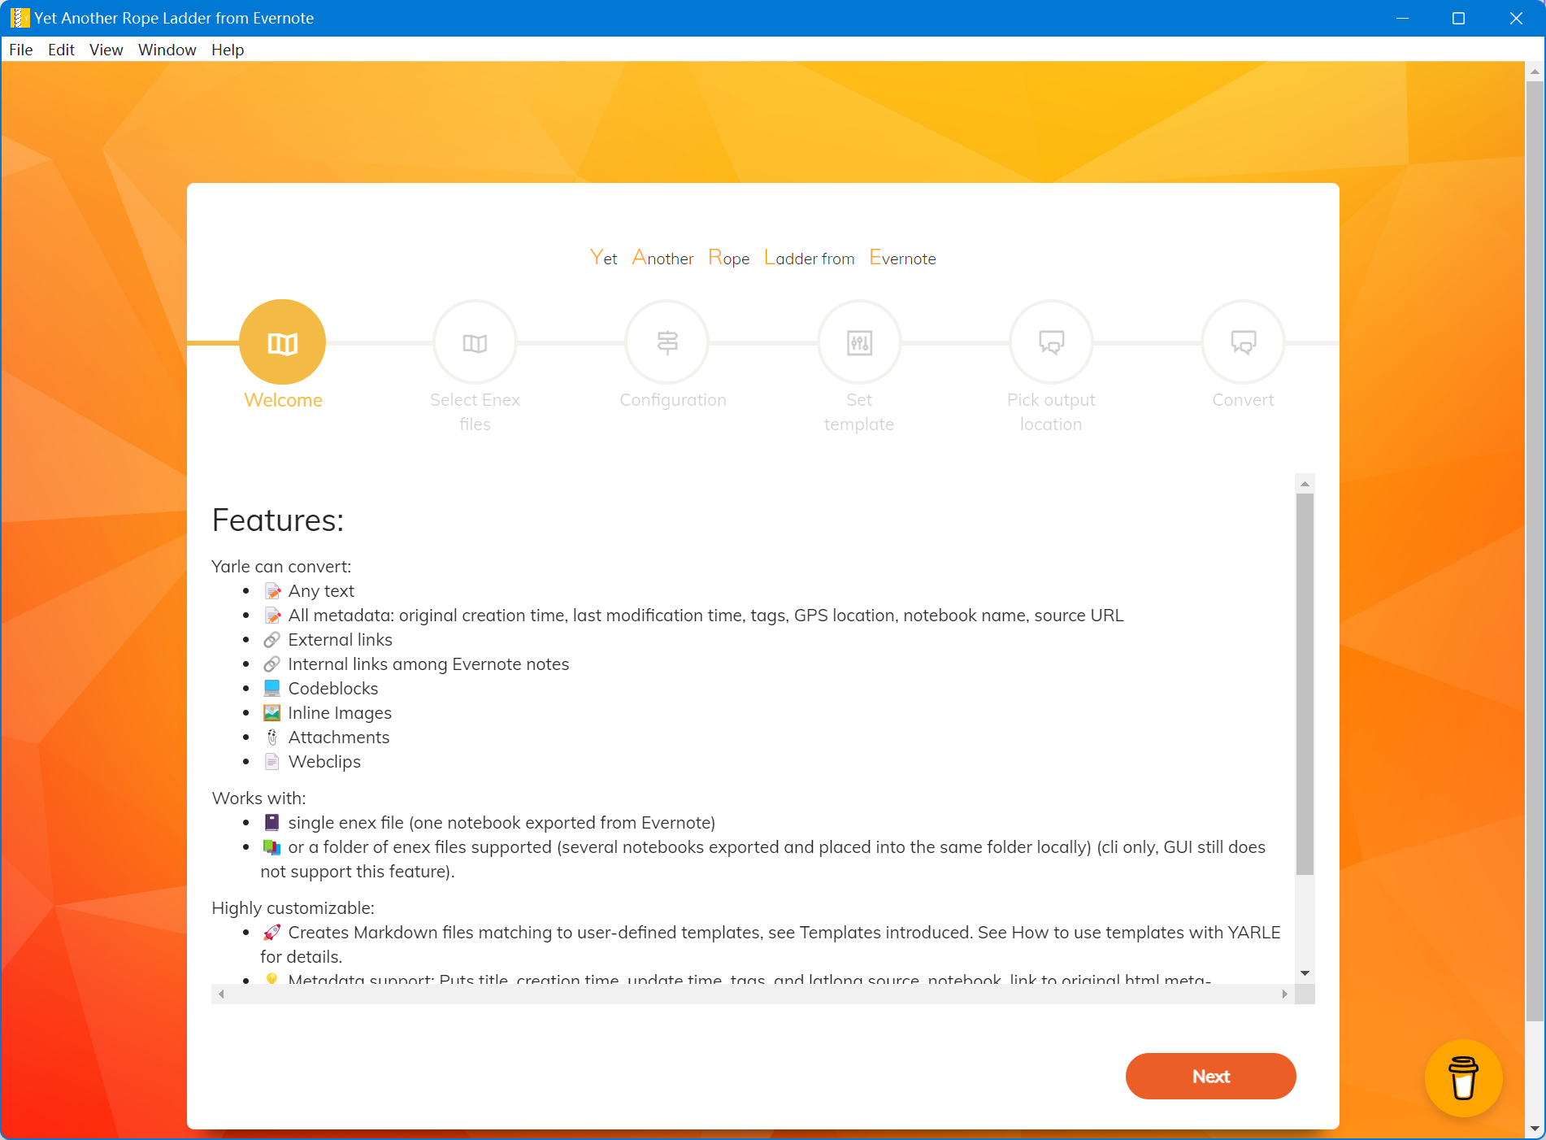This screenshot has height=1140, width=1546.
Task: Click the 'Yarle can convert:' text
Action: (281, 567)
